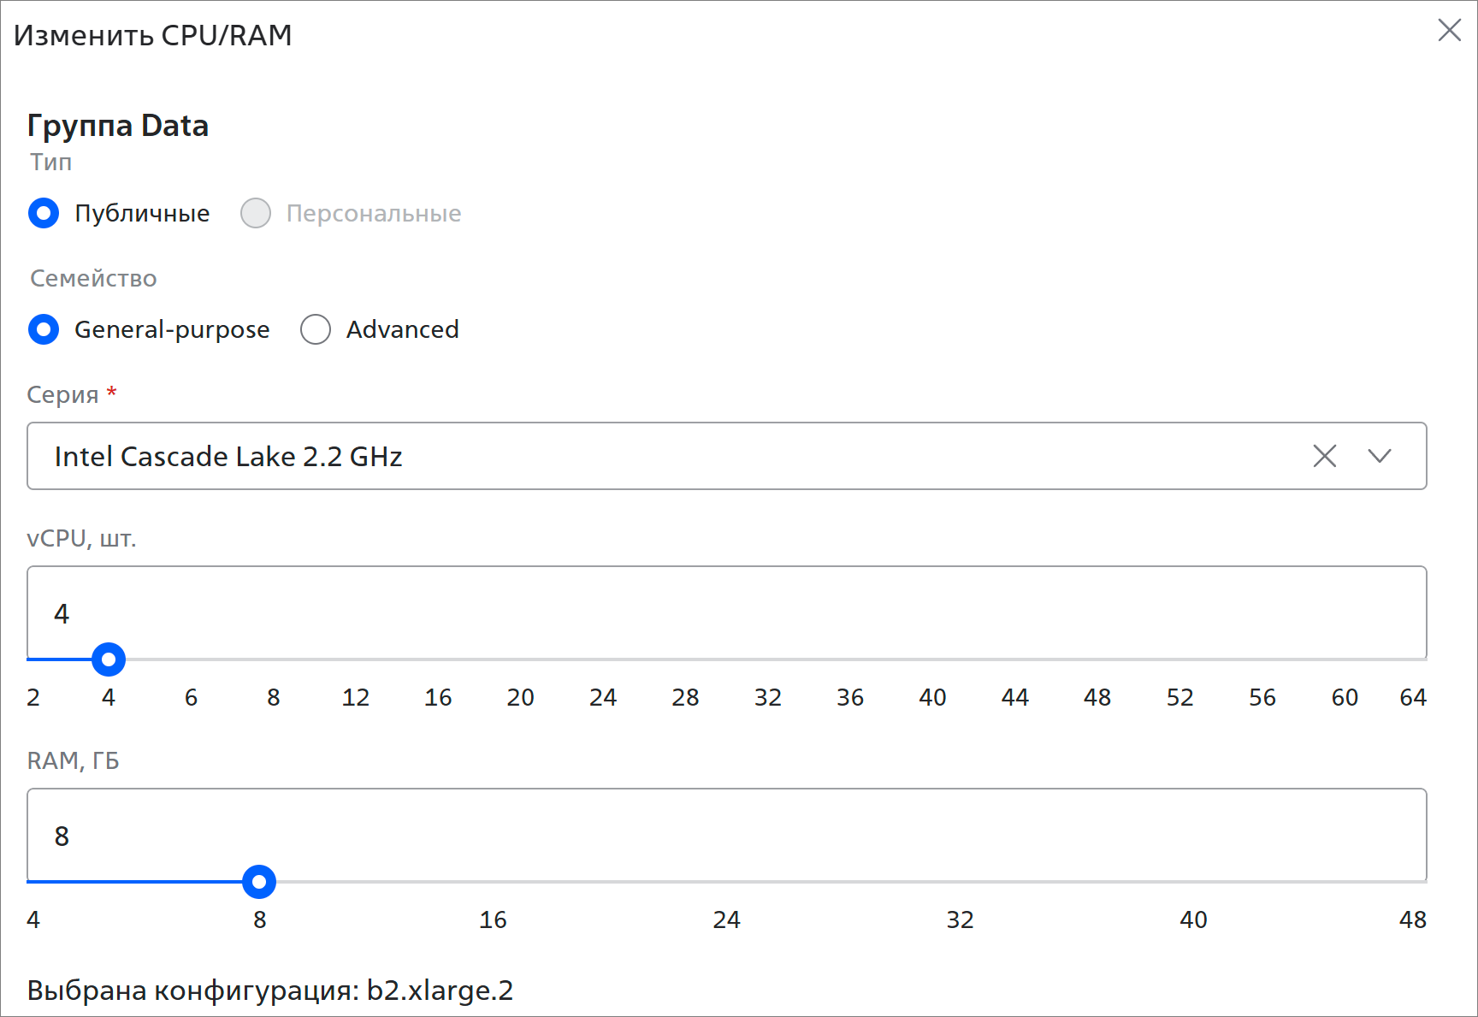Image resolution: width=1478 pixels, height=1017 pixels.
Task: Focus the vCPU value input field
Action: pos(726,612)
